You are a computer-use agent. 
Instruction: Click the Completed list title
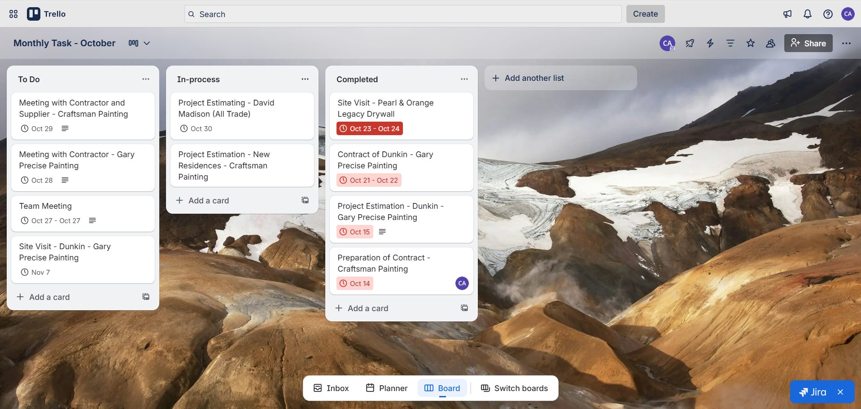pyautogui.click(x=357, y=79)
